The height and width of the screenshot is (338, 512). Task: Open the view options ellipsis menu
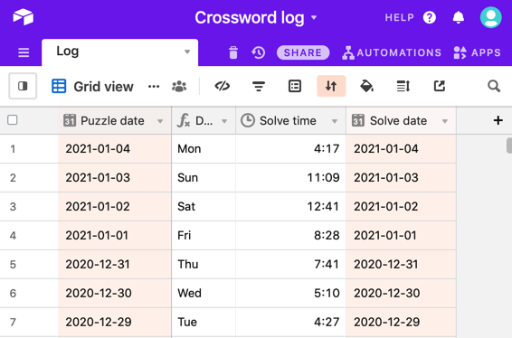(x=154, y=87)
